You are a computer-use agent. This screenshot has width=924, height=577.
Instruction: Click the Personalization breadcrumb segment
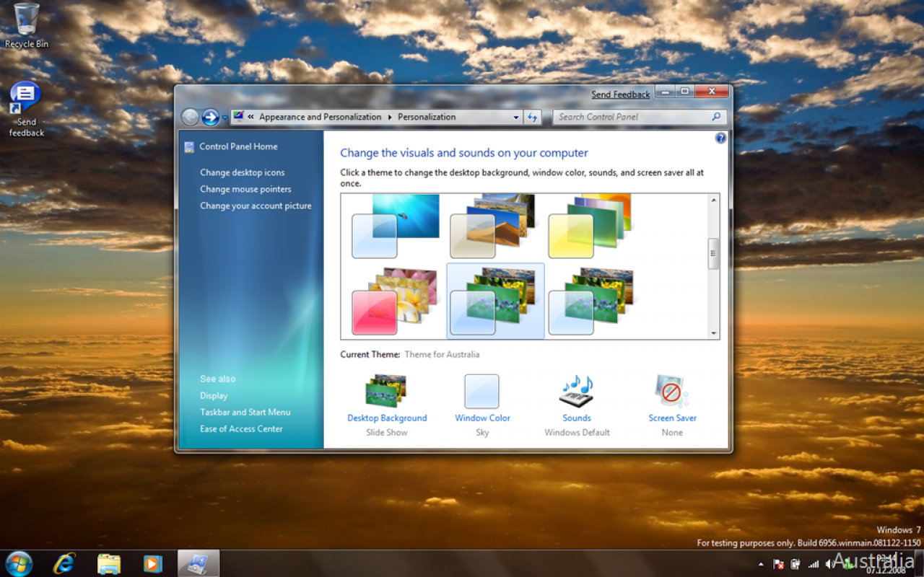pos(427,117)
